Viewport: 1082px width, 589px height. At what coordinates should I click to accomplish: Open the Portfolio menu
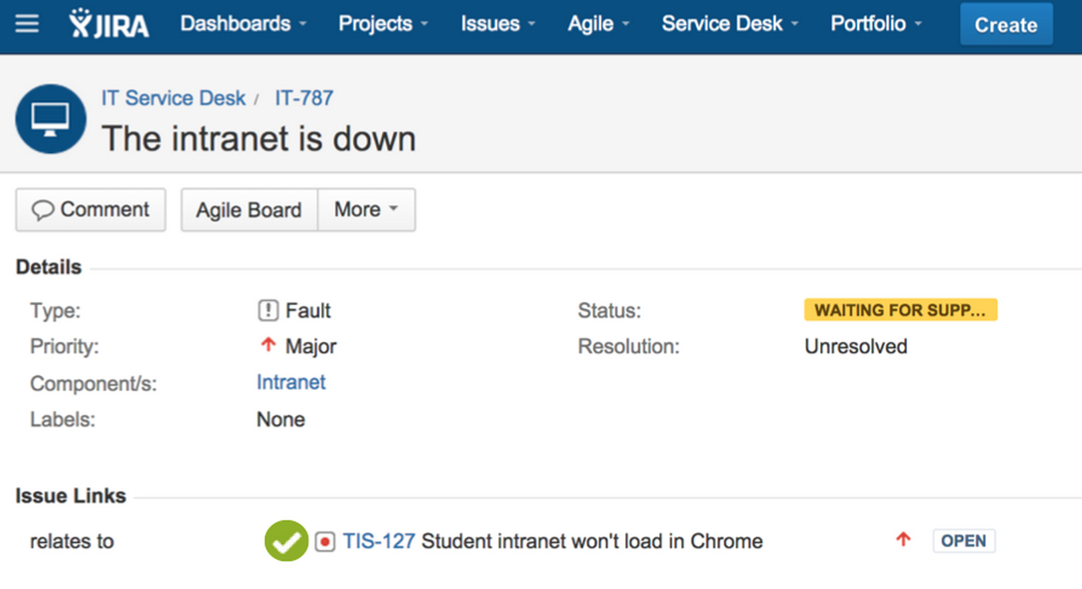(x=876, y=24)
